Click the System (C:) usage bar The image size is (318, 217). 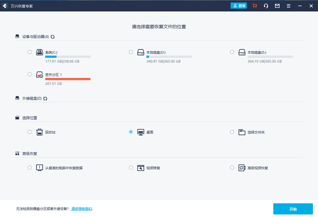[x=68, y=57]
